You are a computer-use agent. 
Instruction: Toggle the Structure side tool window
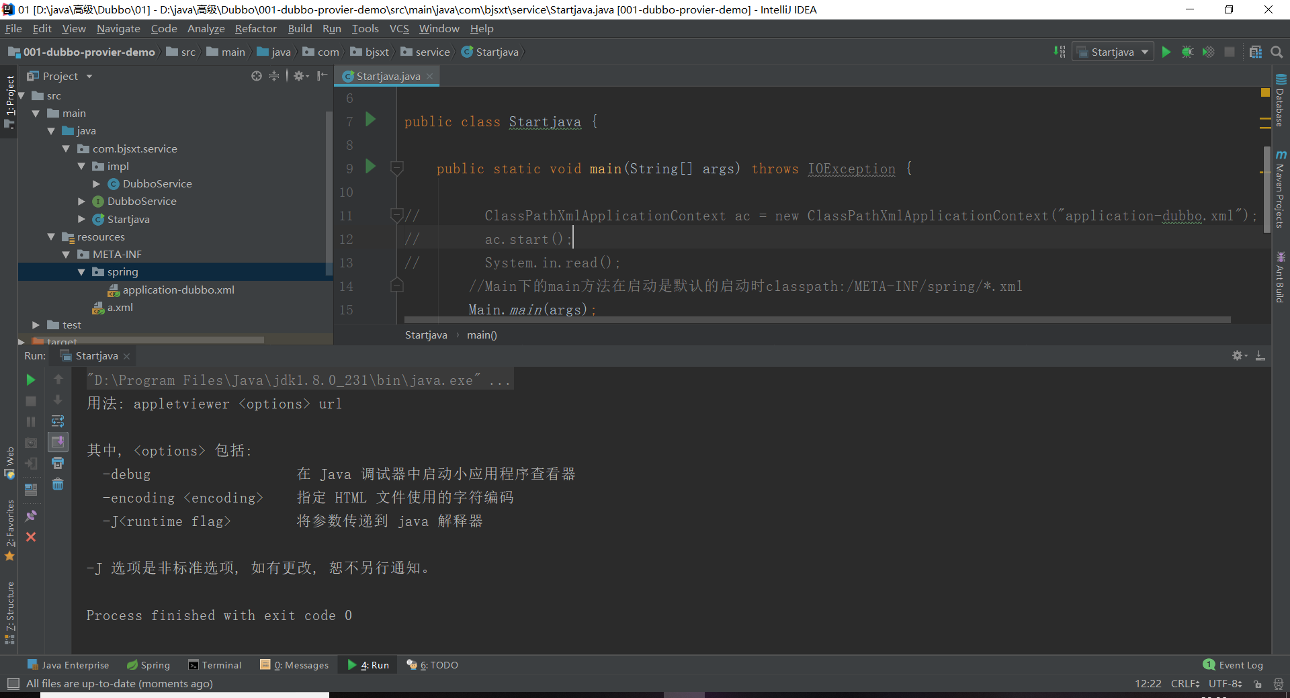click(9, 612)
